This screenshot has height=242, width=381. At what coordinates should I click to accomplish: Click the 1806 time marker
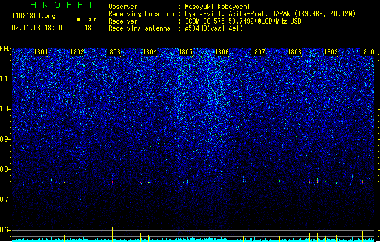pyautogui.click(x=222, y=52)
